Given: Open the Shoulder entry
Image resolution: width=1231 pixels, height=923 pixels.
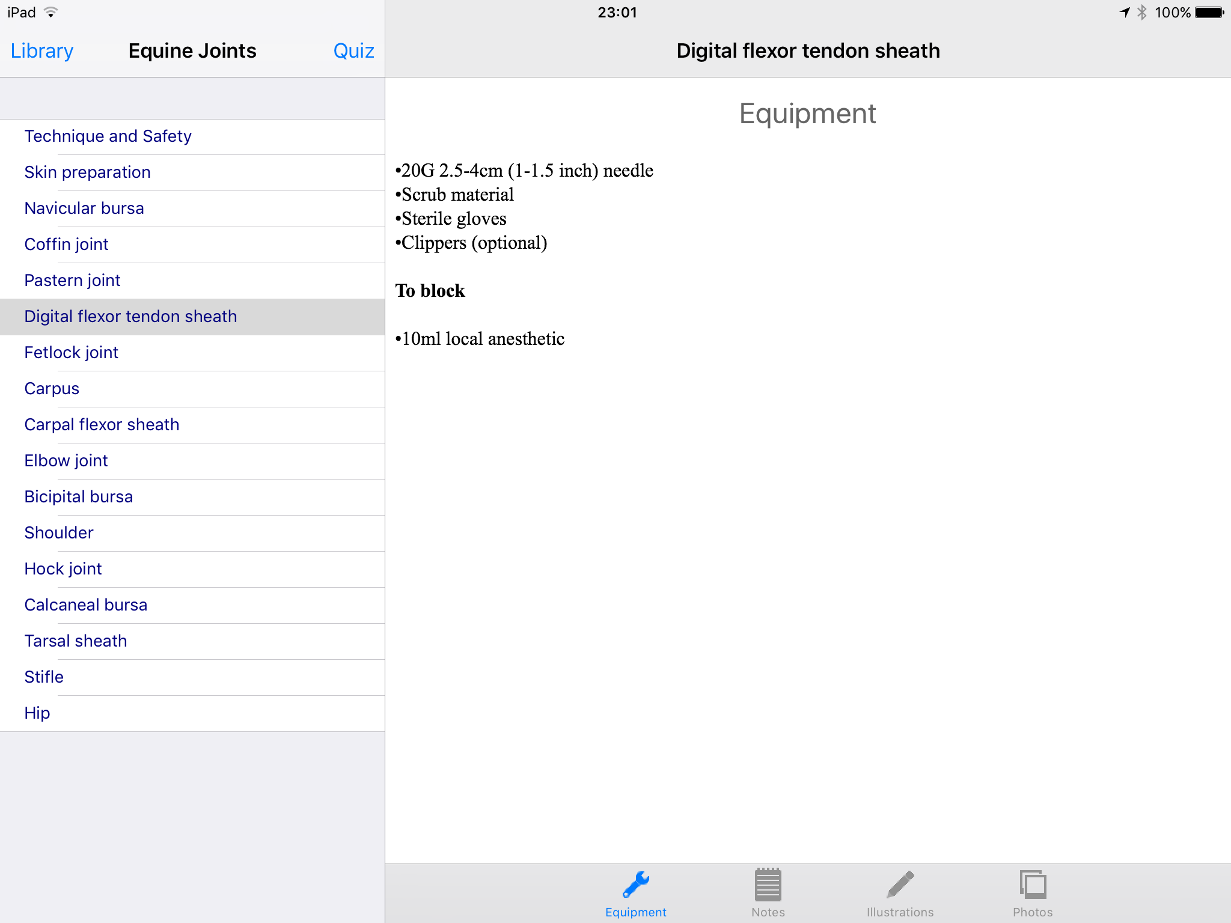Looking at the screenshot, I should pos(192,533).
